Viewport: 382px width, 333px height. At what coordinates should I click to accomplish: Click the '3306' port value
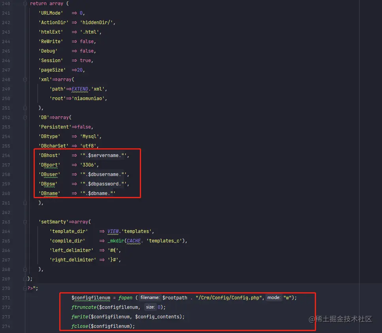[x=88, y=165]
